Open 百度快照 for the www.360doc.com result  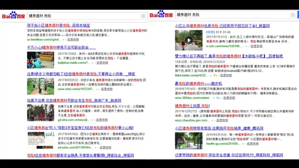pyautogui.click(x=229, y=98)
